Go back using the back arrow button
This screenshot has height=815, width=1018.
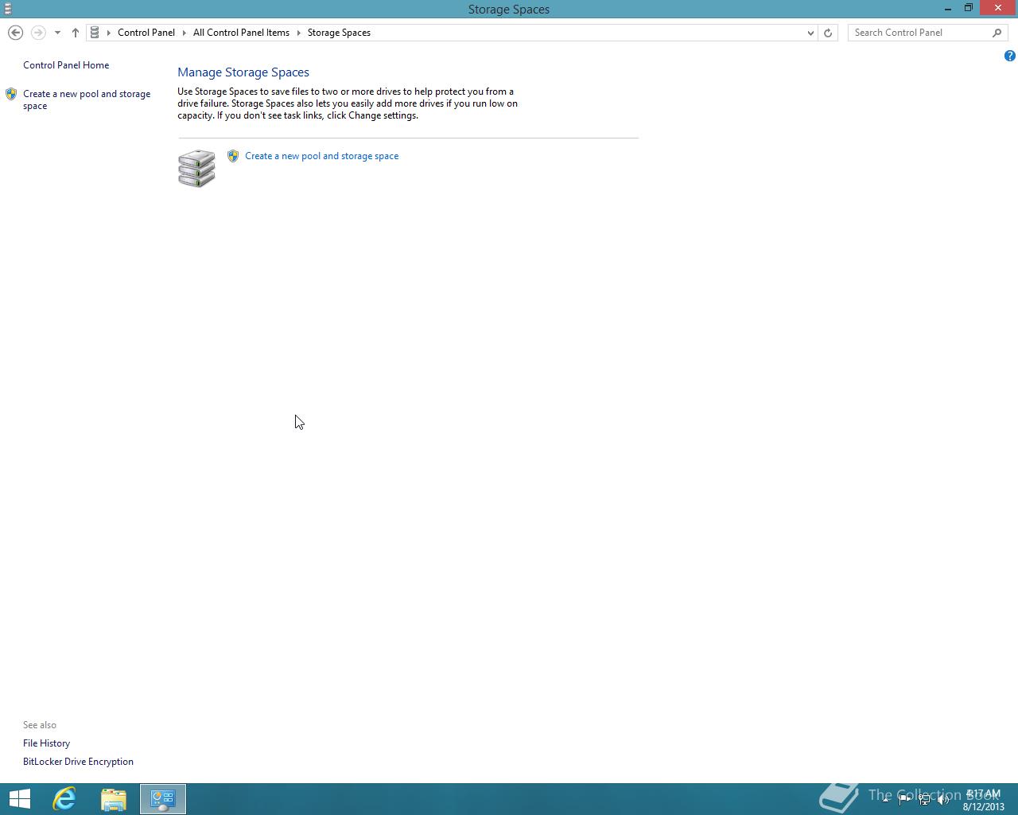pyautogui.click(x=15, y=33)
